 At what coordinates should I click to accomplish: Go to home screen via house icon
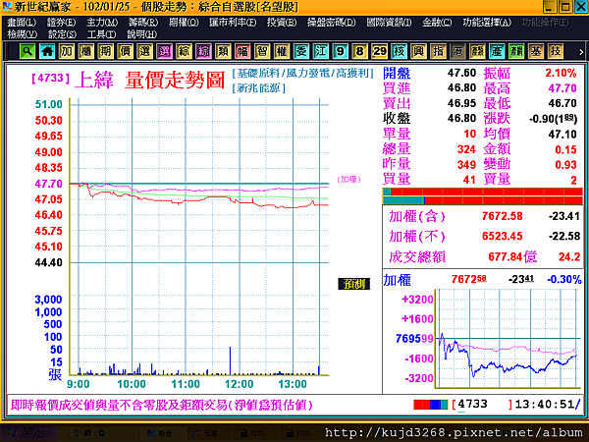tap(47, 51)
